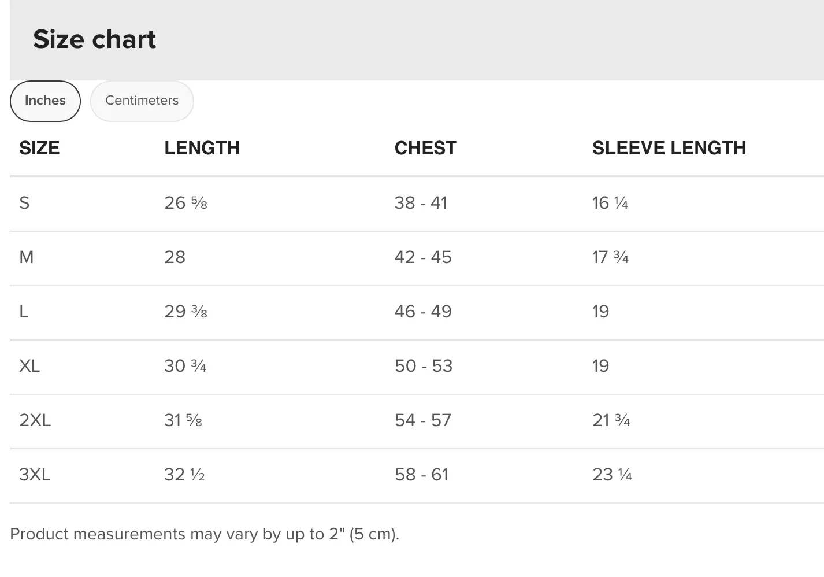Switch to the Centimeters tab
The height and width of the screenshot is (577, 824).
tap(142, 101)
